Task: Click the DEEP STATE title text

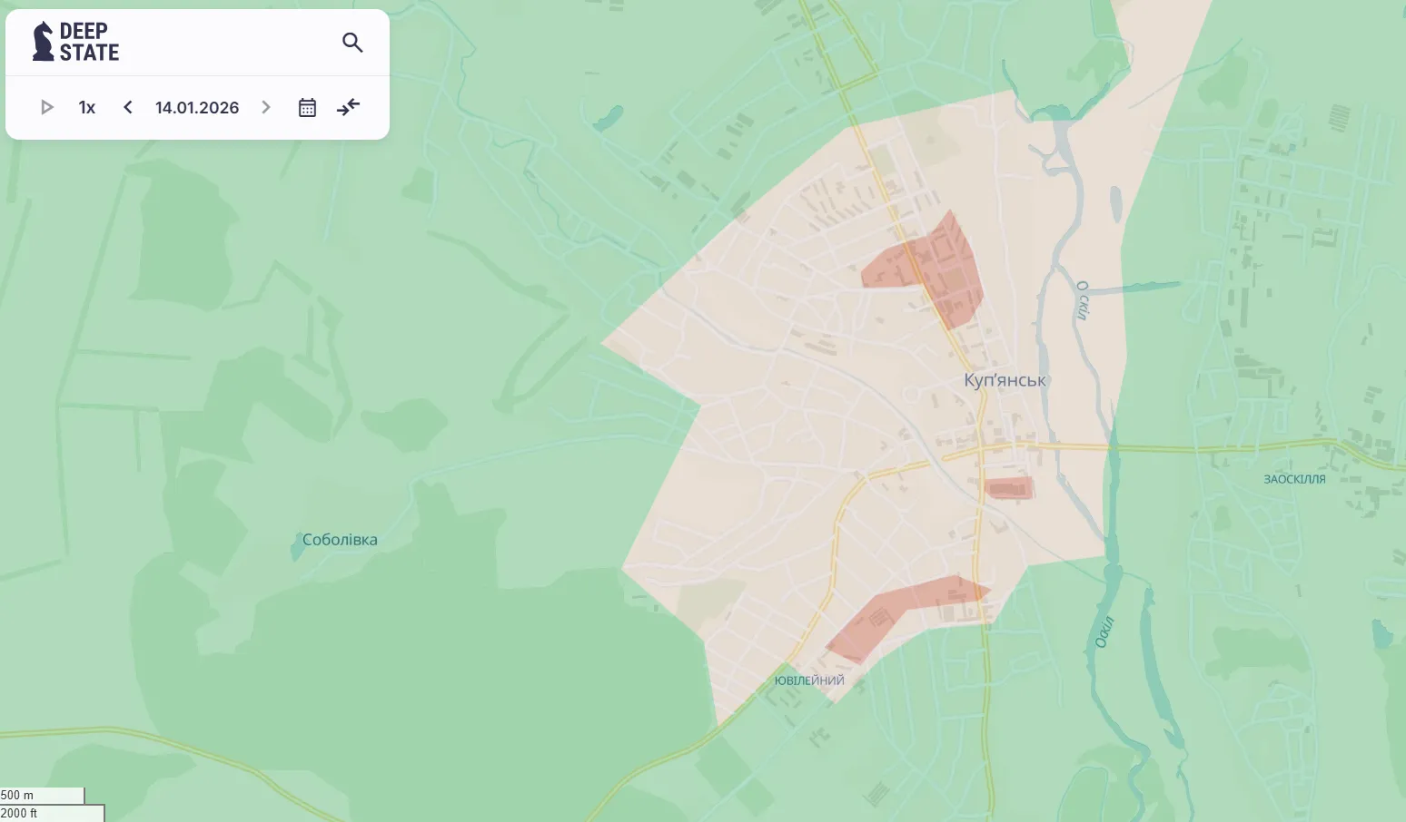Action: click(89, 42)
